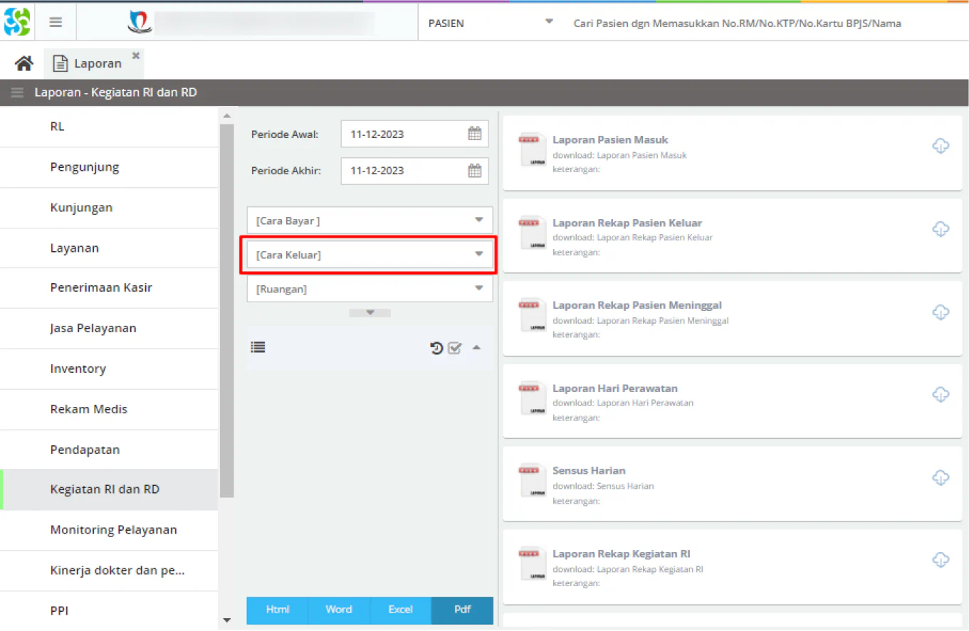This screenshot has width=969, height=631.
Task: Open the Layanan report category
Action: (x=109, y=248)
